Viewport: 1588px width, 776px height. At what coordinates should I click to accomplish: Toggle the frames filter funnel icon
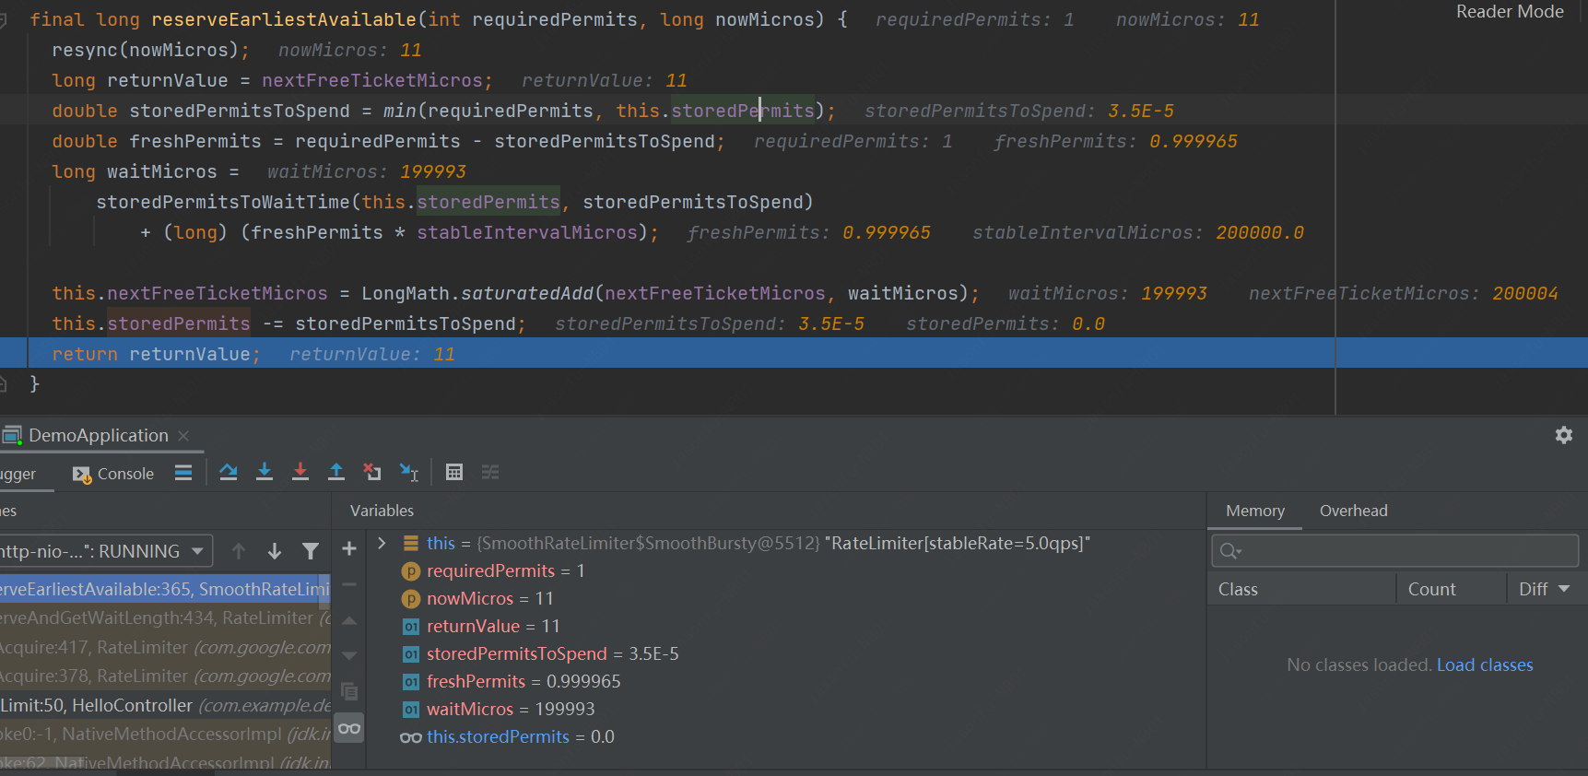311,551
